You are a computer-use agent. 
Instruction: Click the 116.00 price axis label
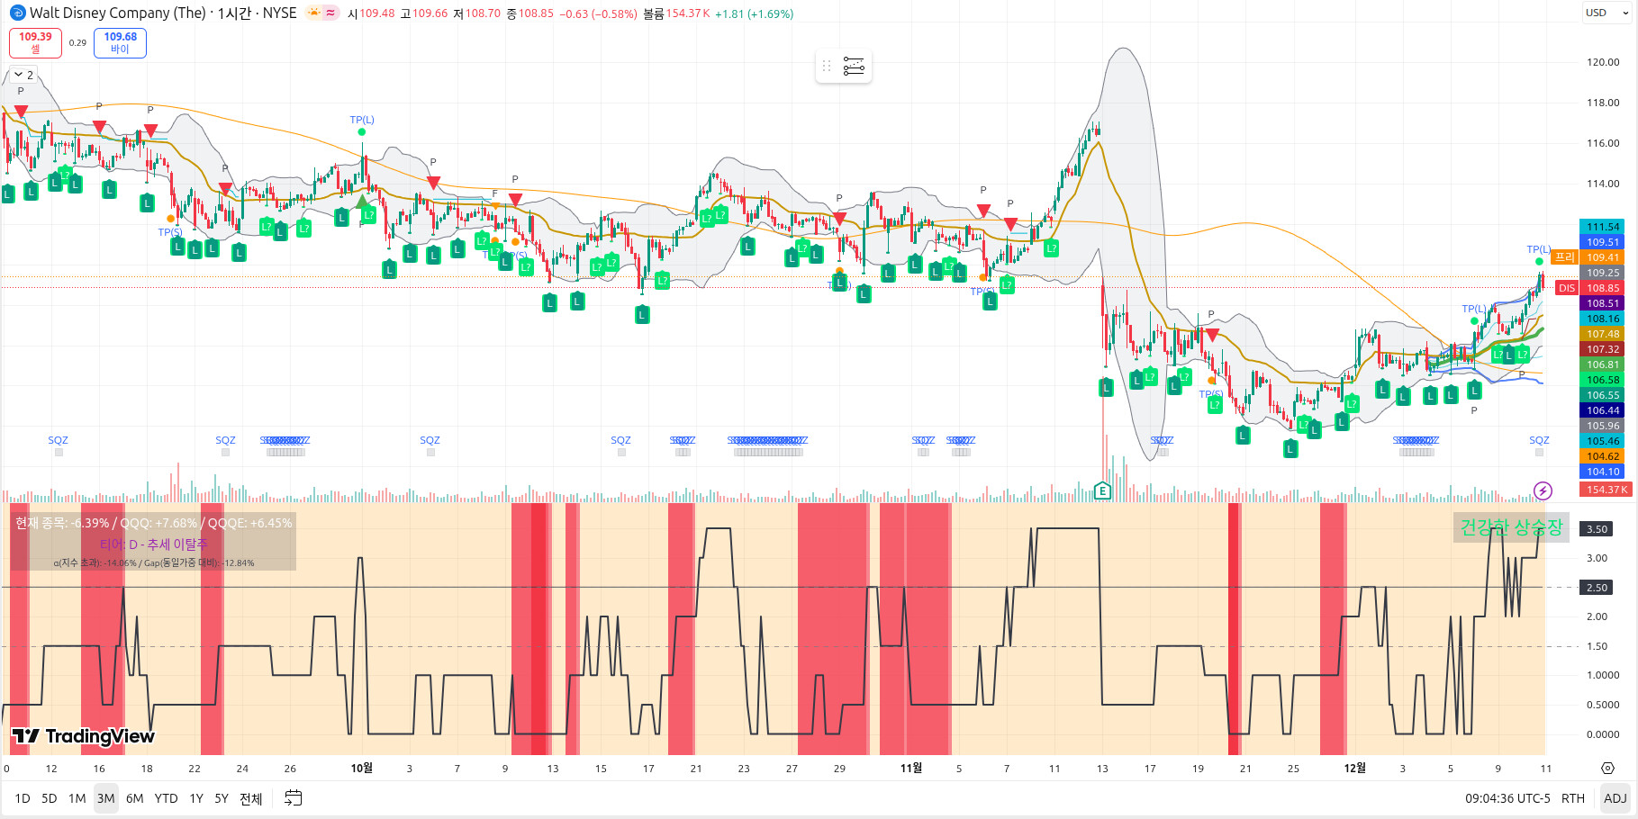tap(1603, 143)
